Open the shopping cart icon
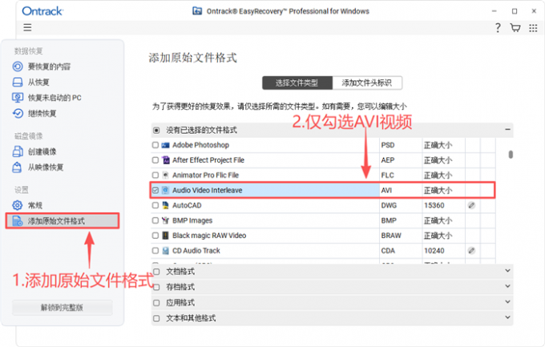 [515, 27]
